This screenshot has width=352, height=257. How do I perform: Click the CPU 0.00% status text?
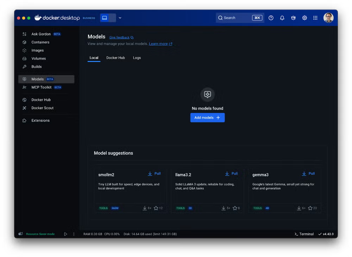(112, 234)
